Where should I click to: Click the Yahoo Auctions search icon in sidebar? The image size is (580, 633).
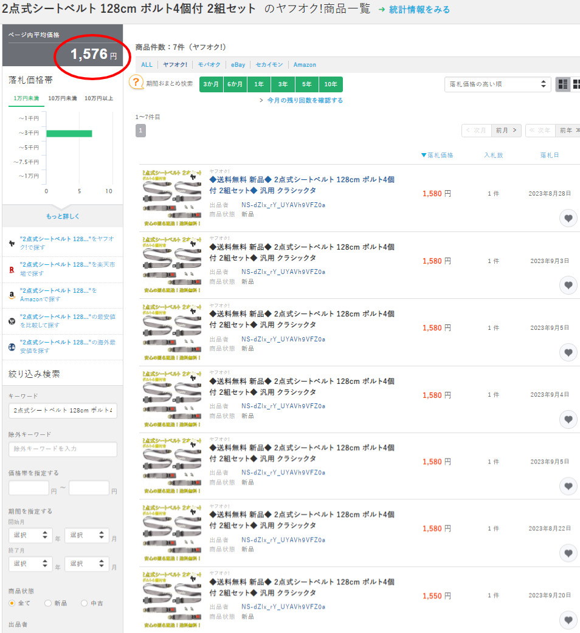click(x=12, y=243)
